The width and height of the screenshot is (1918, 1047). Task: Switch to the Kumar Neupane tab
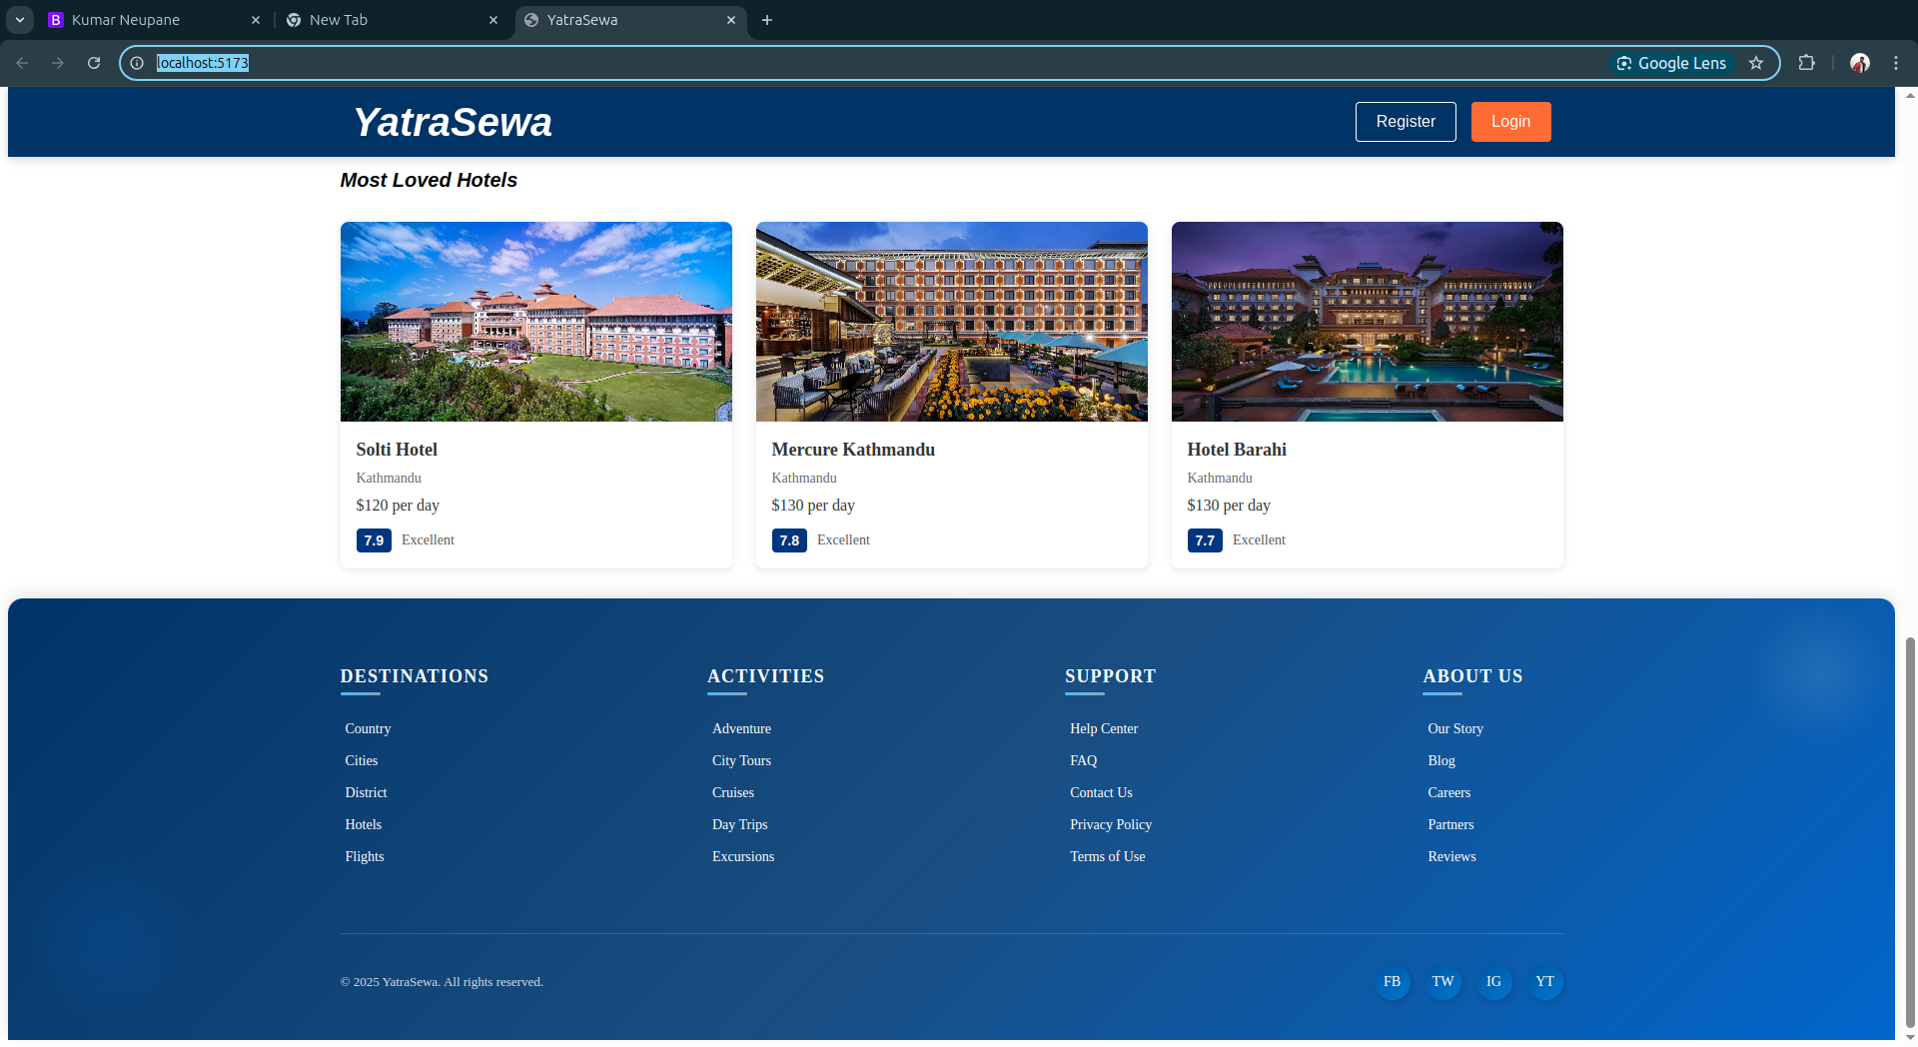[x=150, y=20]
